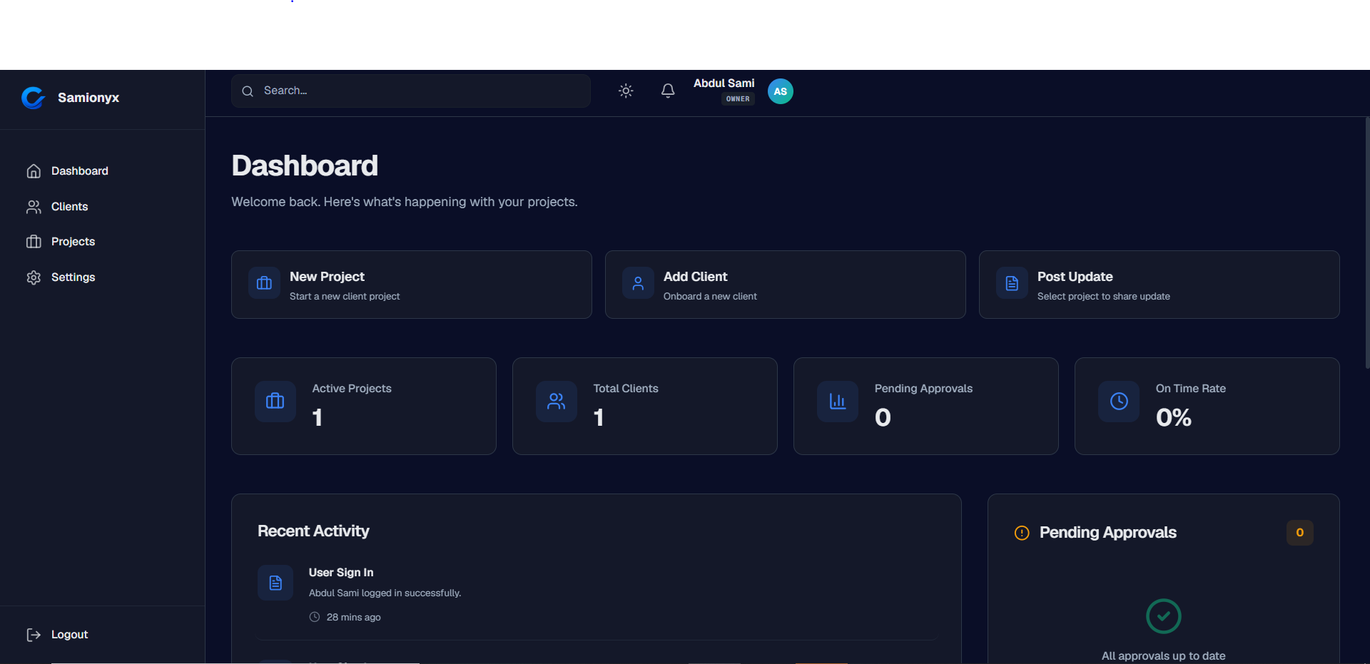Click the Projects briefcase icon in sidebar
The image size is (1370, 664).
coord(34,242)
